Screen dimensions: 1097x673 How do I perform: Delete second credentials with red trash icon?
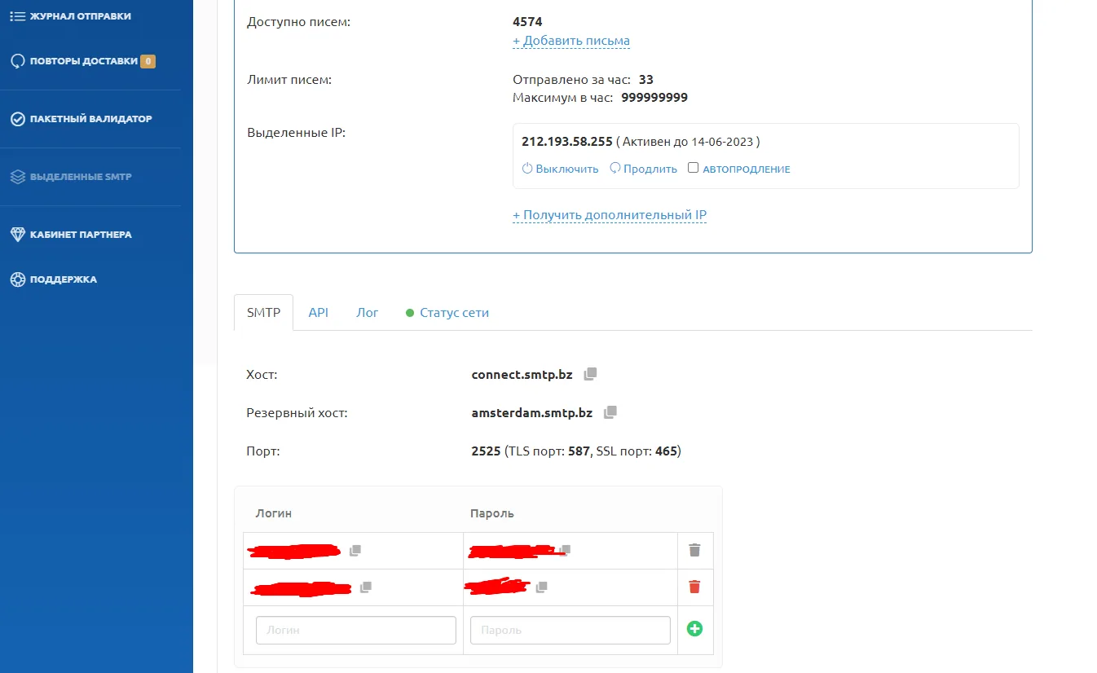694,587
